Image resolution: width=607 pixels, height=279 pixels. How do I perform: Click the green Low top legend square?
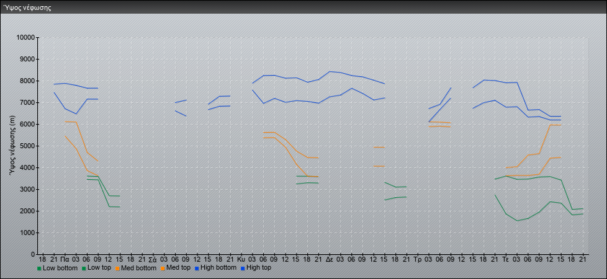[x=84, y=268]
